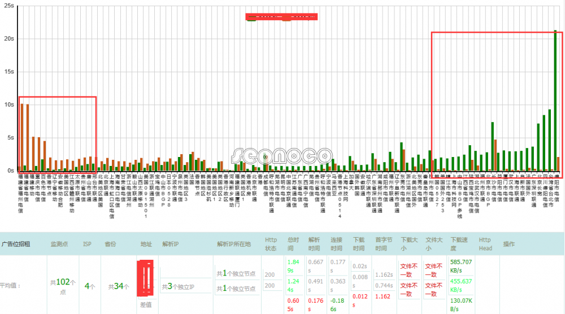Click the 连接时间 column header
The height and width of the screenshot is (314, 565).
coord(337,244)
